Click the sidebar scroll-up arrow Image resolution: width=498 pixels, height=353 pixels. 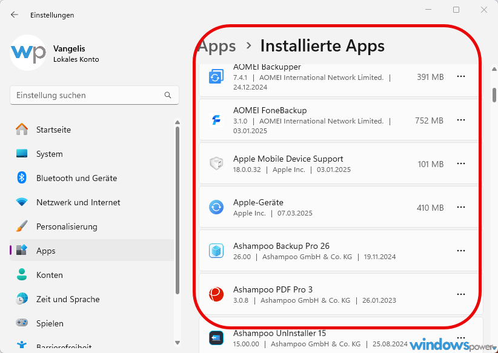(x=178, y=122)
